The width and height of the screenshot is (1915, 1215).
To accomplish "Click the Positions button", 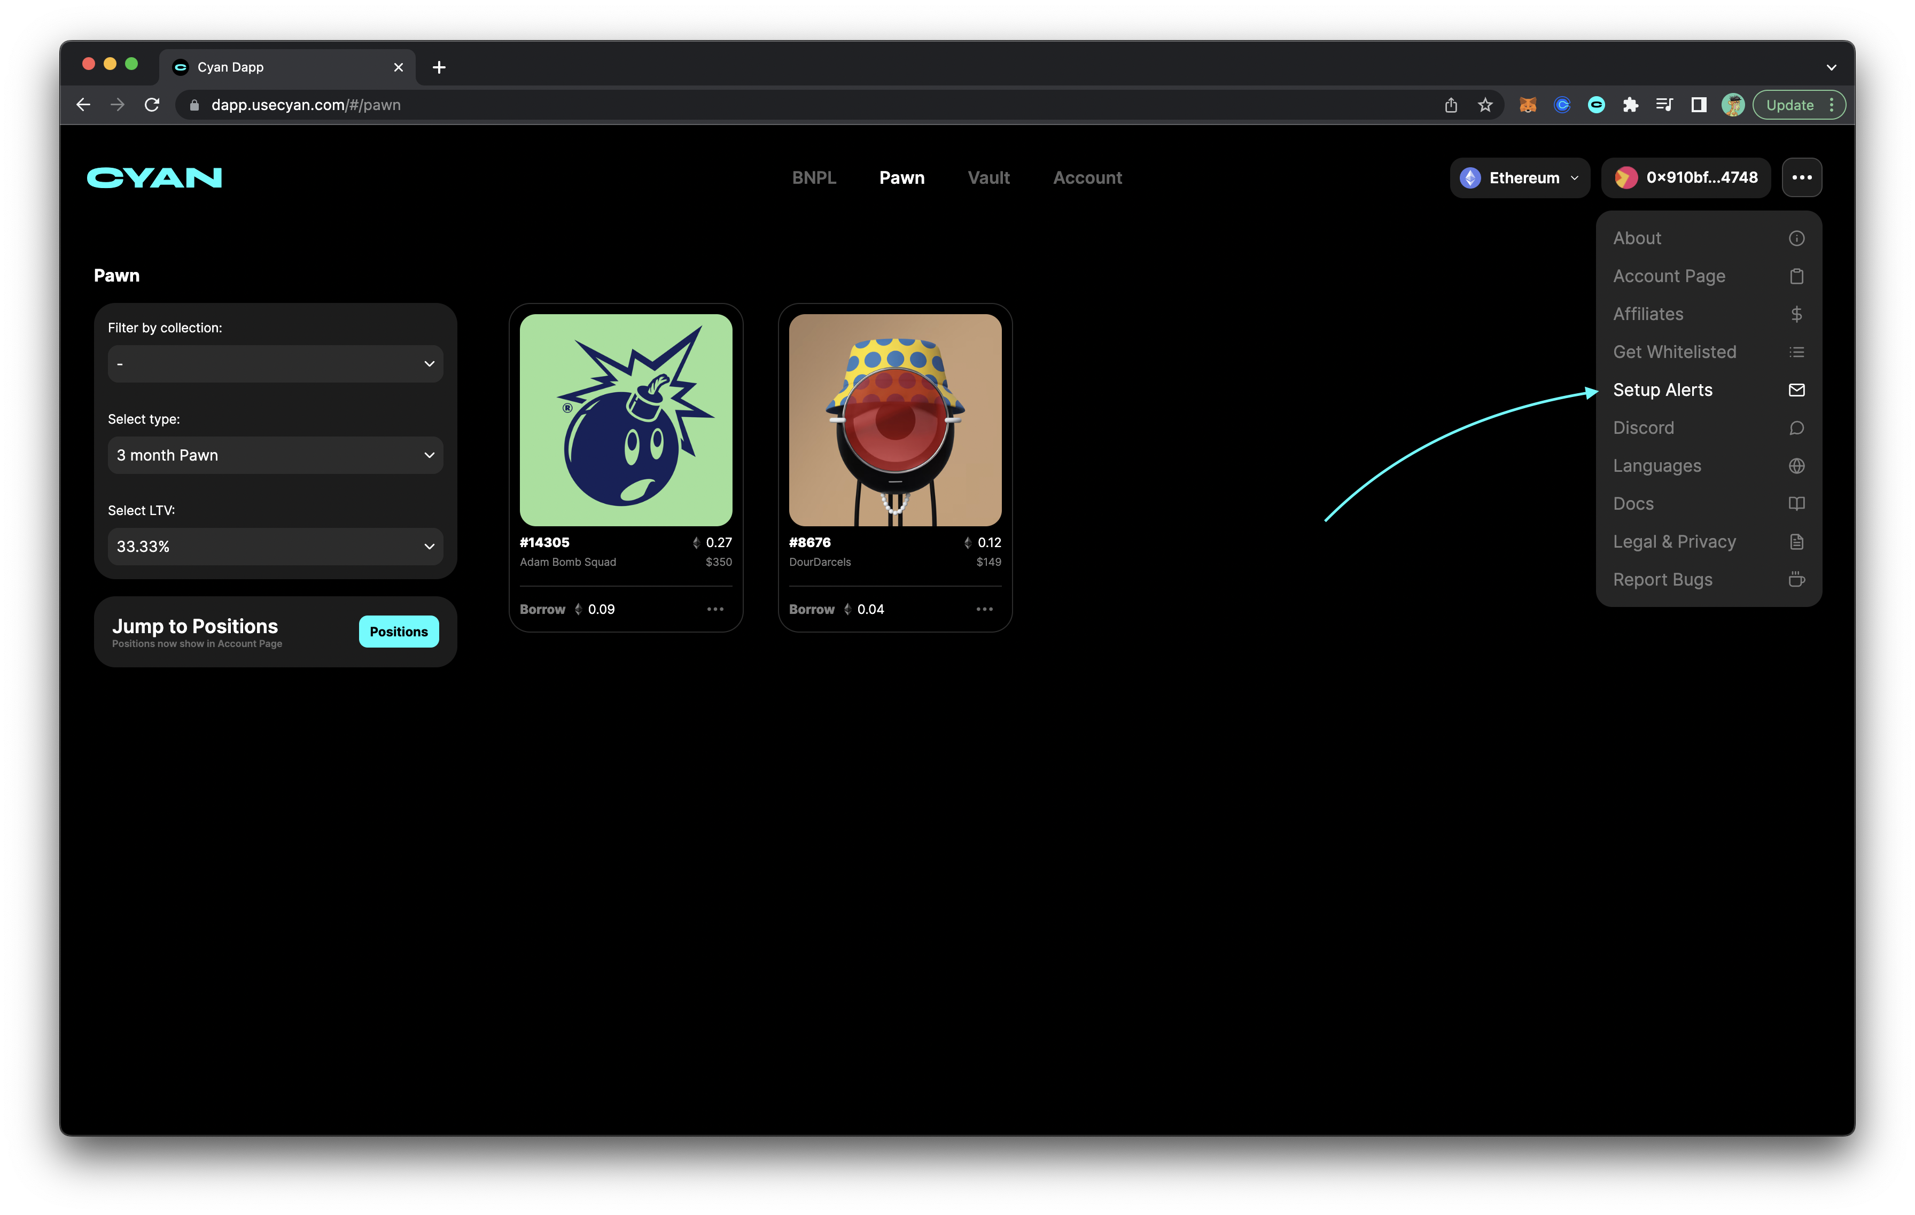I will 399,632.
